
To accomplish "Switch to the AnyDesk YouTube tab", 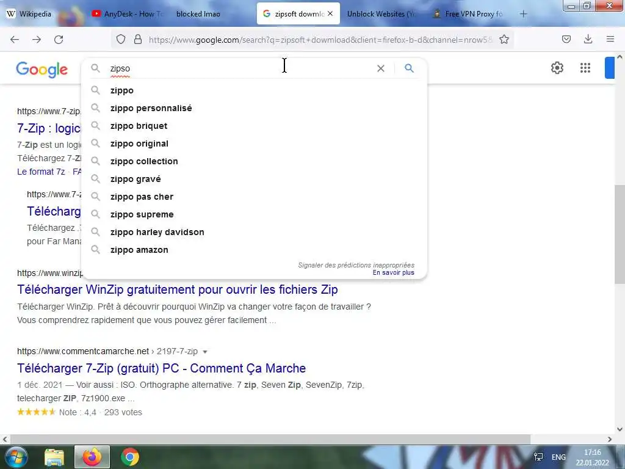I will point(127,14).
